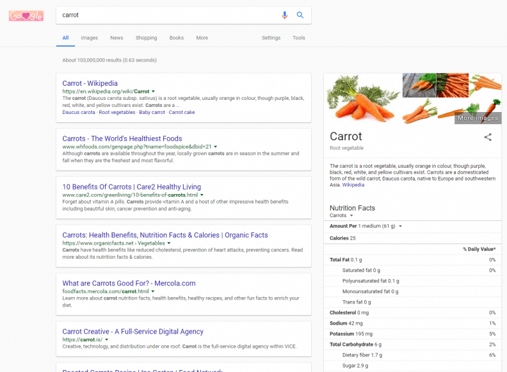The width and height of the screenshot is (507, 372).
Task: Open the Carrot - Wikipedia result
Action: pyautogui.click(x=90, y=83)
